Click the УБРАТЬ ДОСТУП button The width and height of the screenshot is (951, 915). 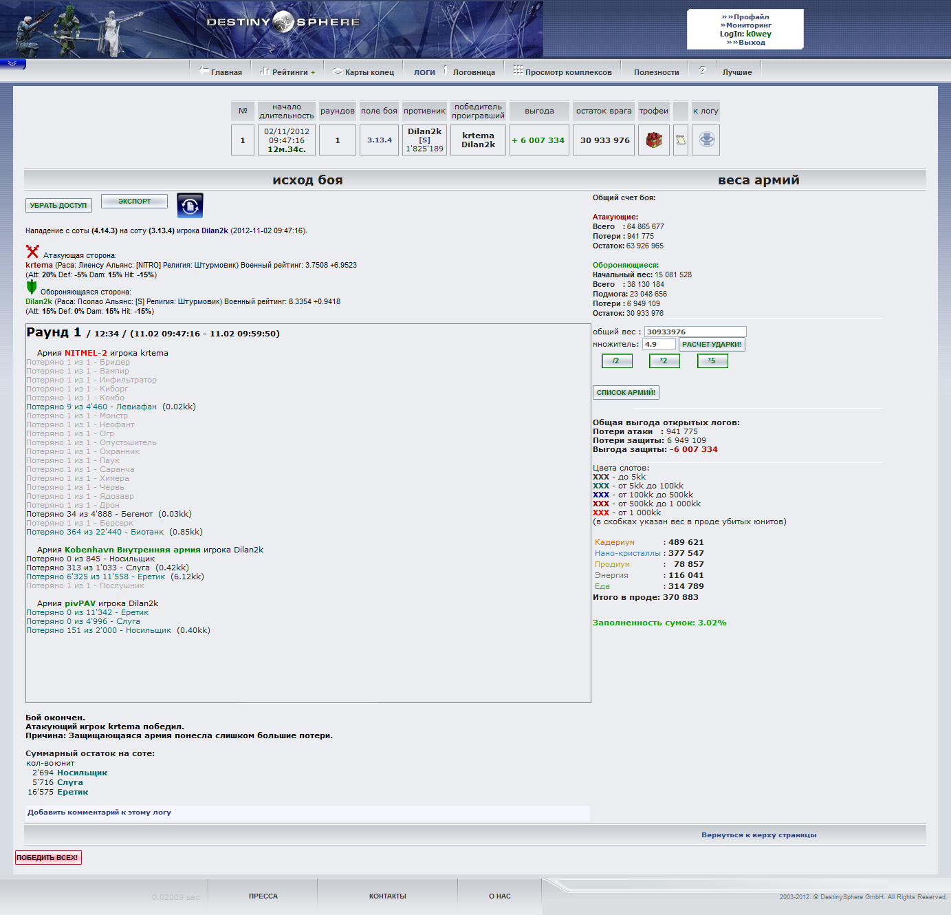pos(58,205)
